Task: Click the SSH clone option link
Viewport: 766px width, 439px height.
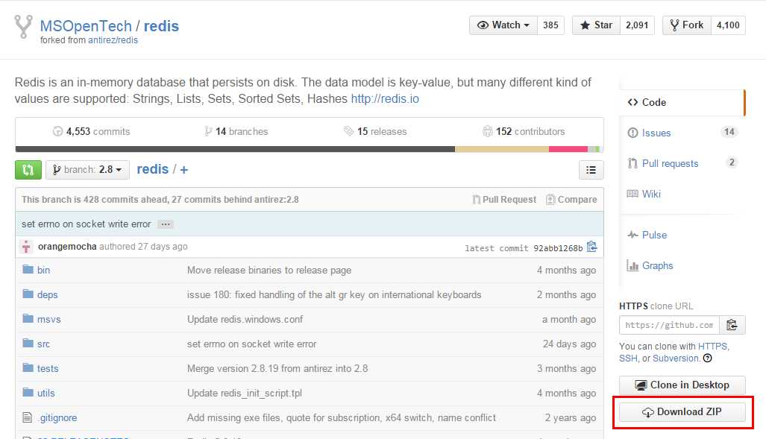Action: coord(628,359)
